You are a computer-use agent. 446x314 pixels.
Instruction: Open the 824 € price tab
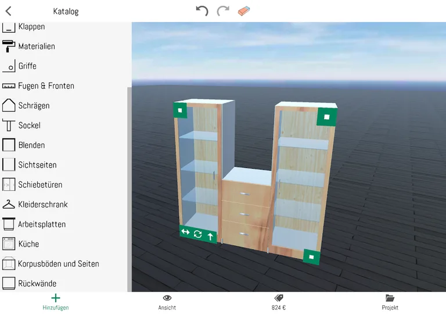pyautogui.click(x=279, y=302)
